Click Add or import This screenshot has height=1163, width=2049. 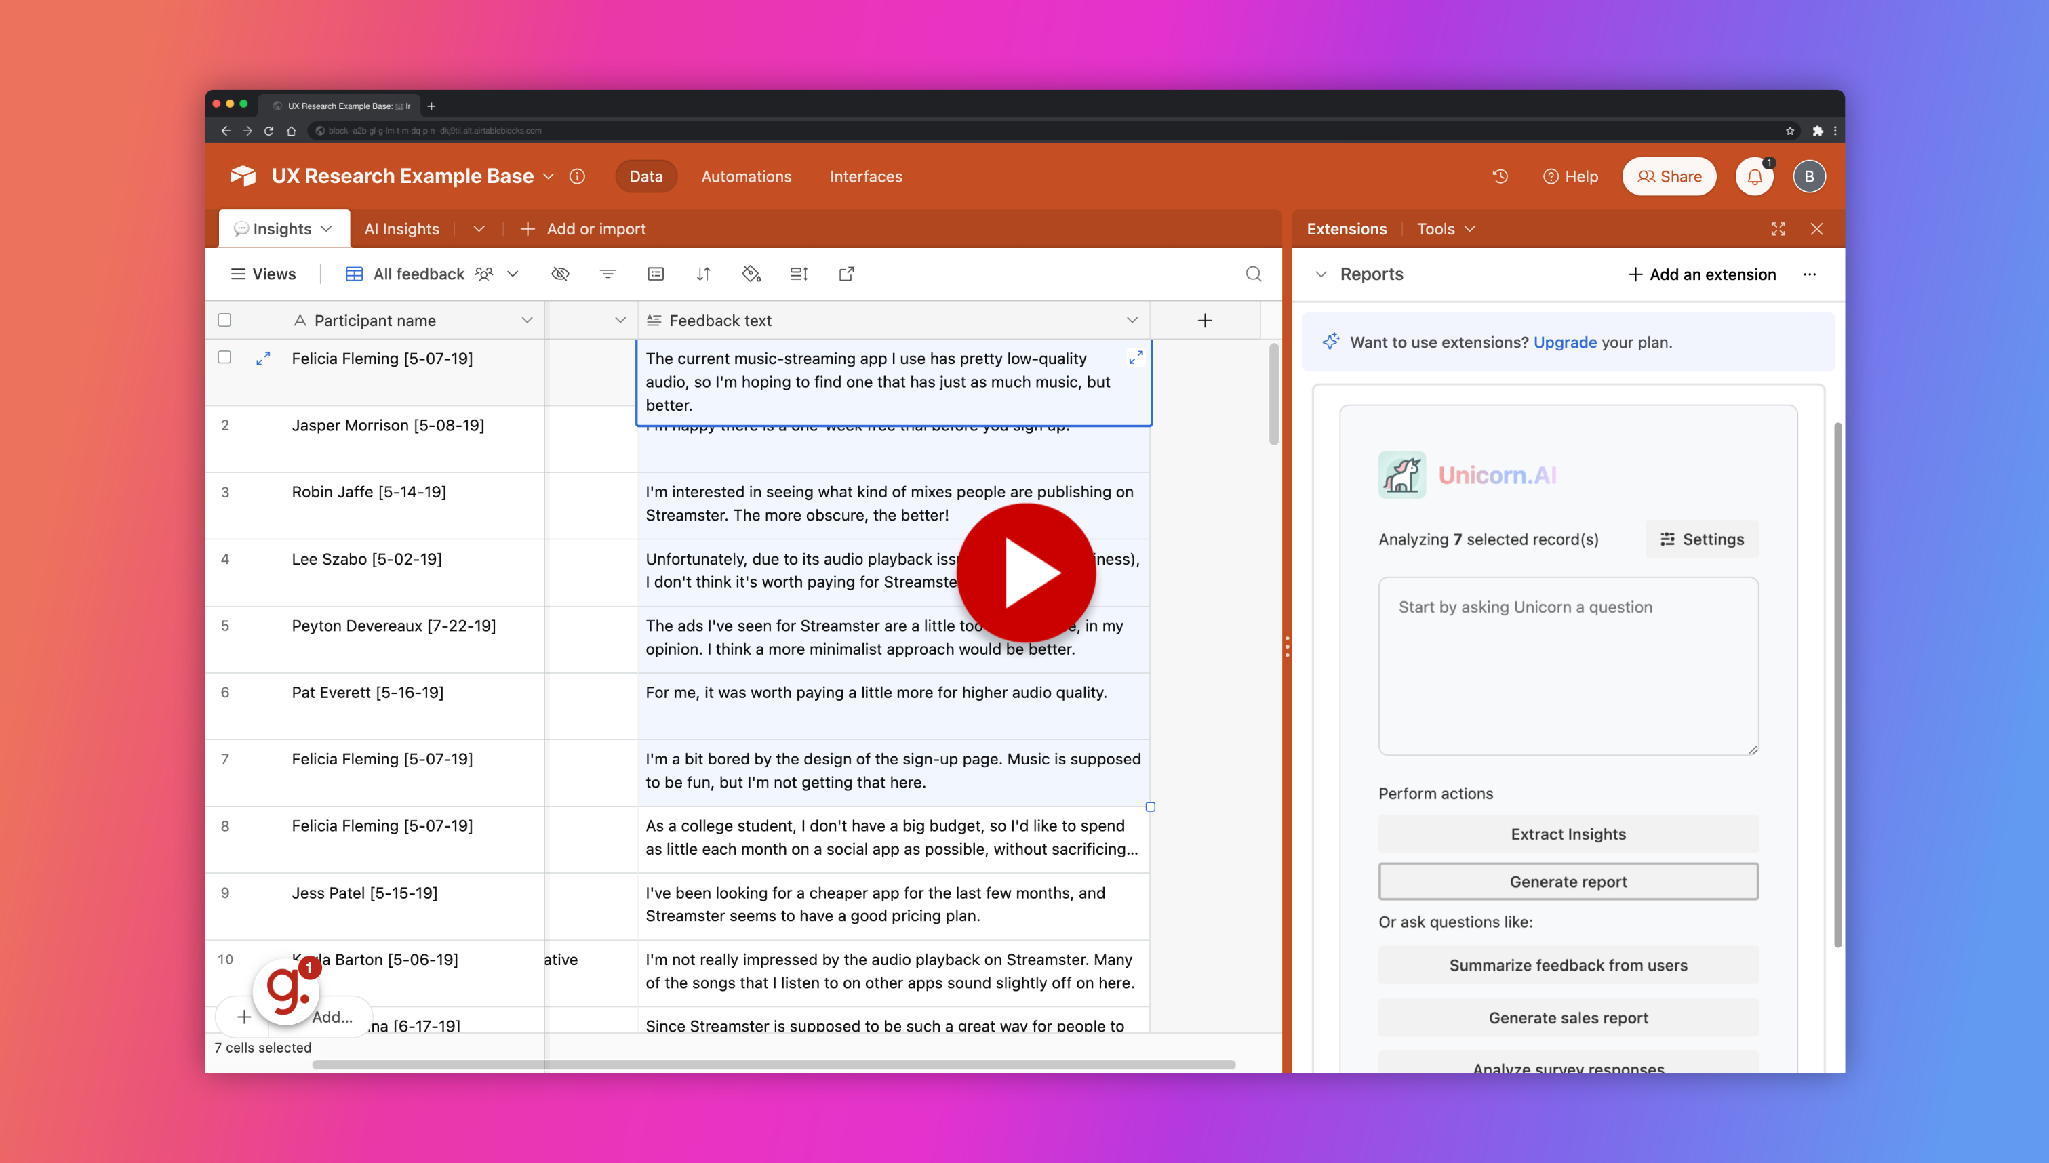pyautogui.click(x=583, y=229)
